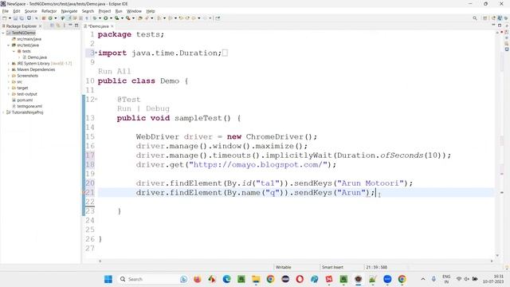
Task: Click the error marker on line 21
Action: (84, 193)
